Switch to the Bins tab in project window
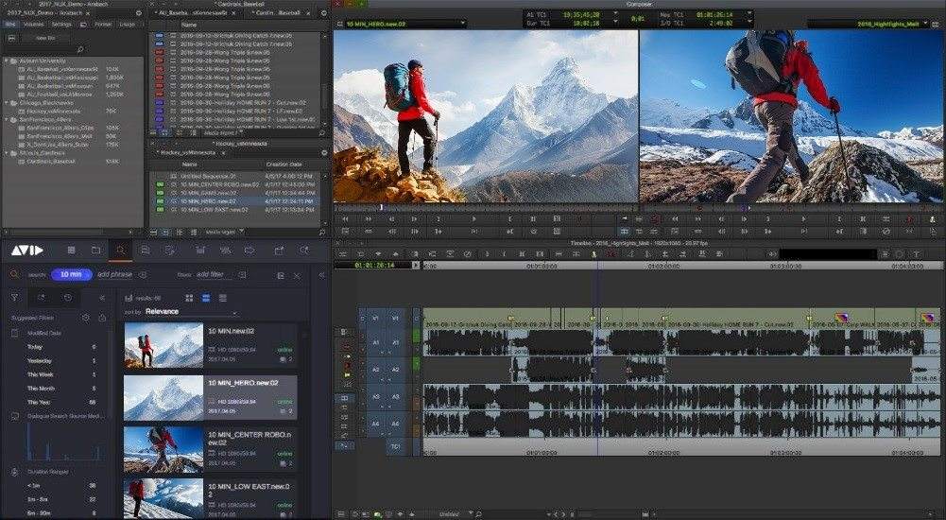The width and height of the screenshot is (946, 520). click(10, 25)
